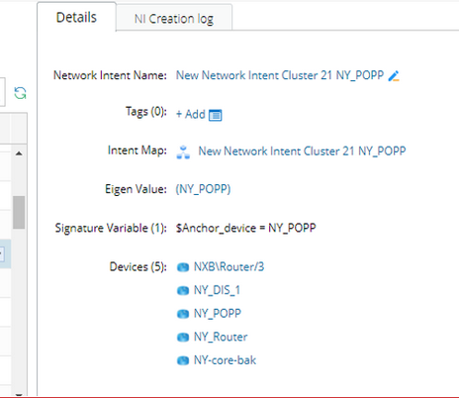Open the NXB\Router/3 device link
Image resolution: width=459 pixels, height=398 pixels.
[x=229, y=266]
